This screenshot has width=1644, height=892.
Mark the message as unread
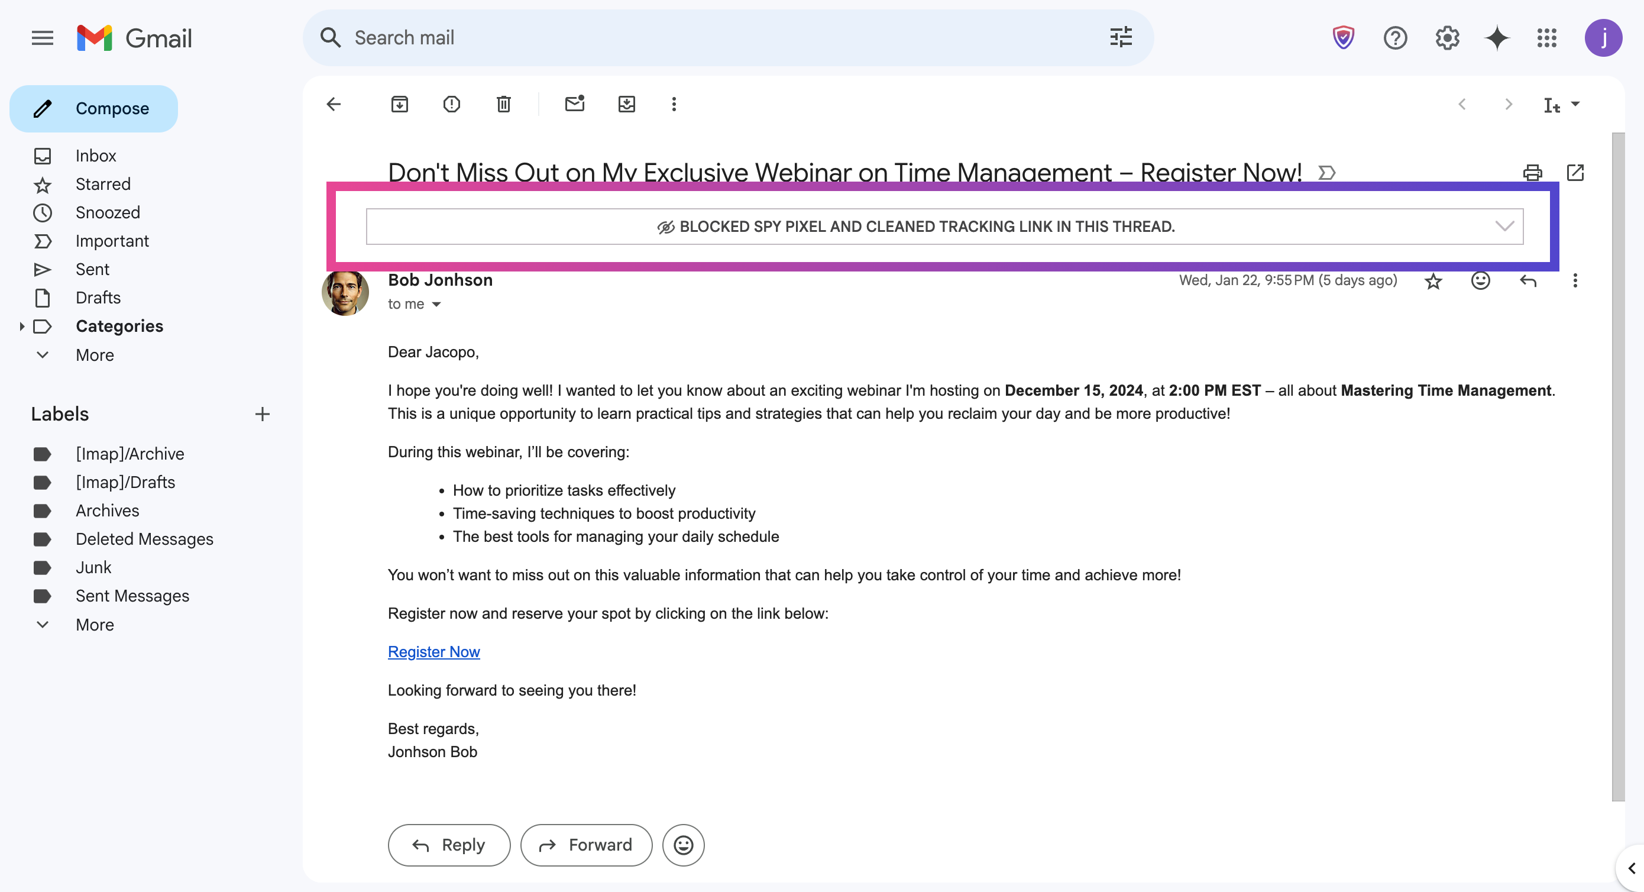[x=574, y=104]
